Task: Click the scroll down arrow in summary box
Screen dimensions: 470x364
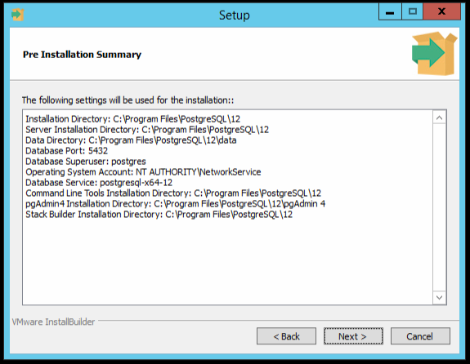Action: tap(440, 297)
